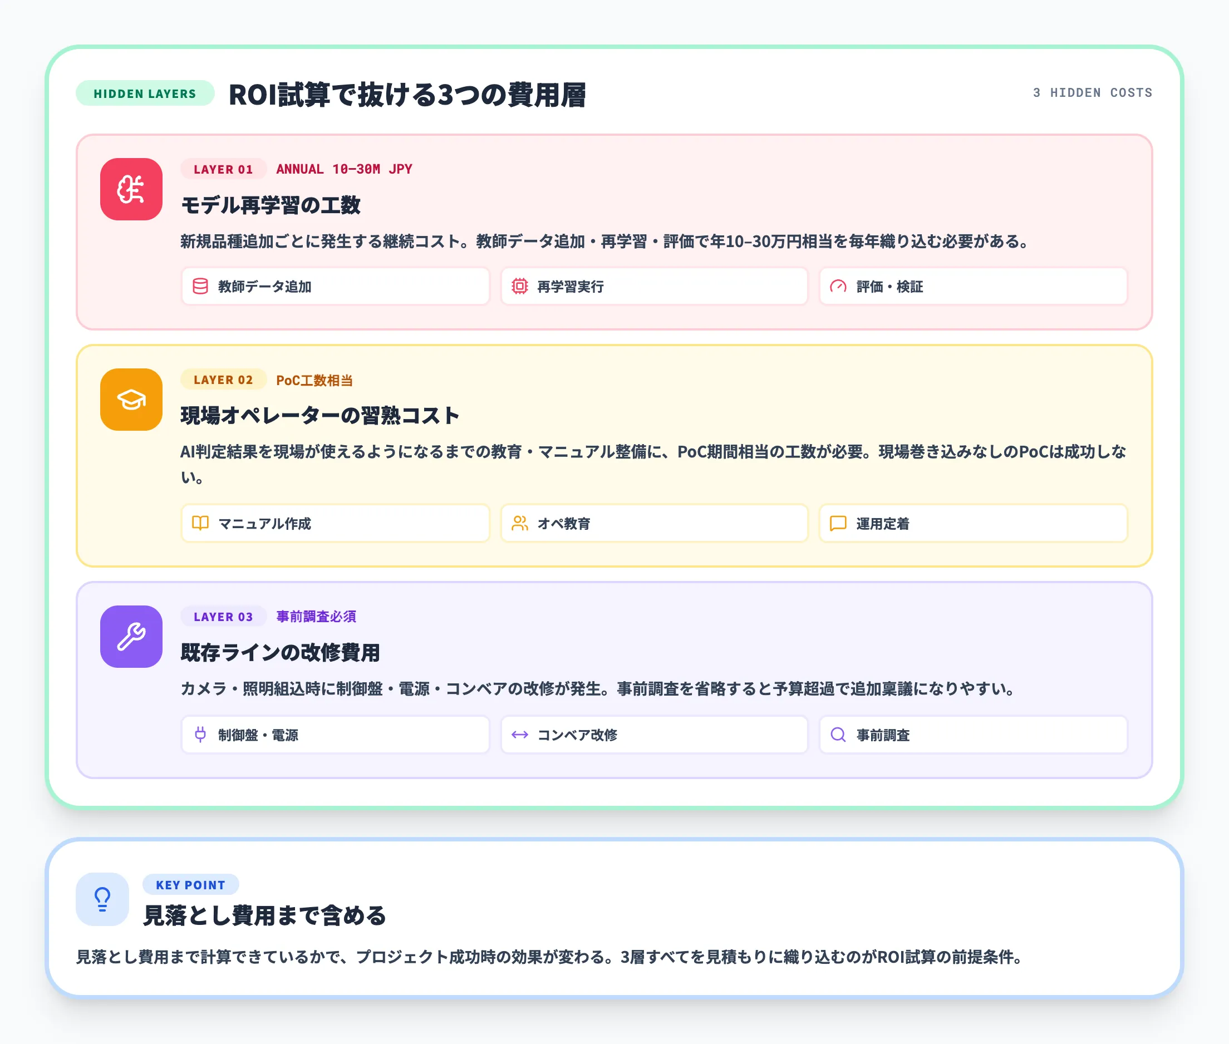Click the users icon in オペ教育 chip
Screen dimensions: 1229x1044
click(519, 523)
